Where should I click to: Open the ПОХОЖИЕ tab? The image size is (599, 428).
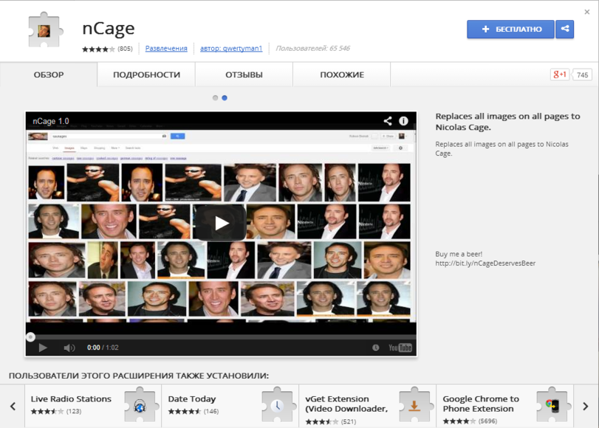341,75
